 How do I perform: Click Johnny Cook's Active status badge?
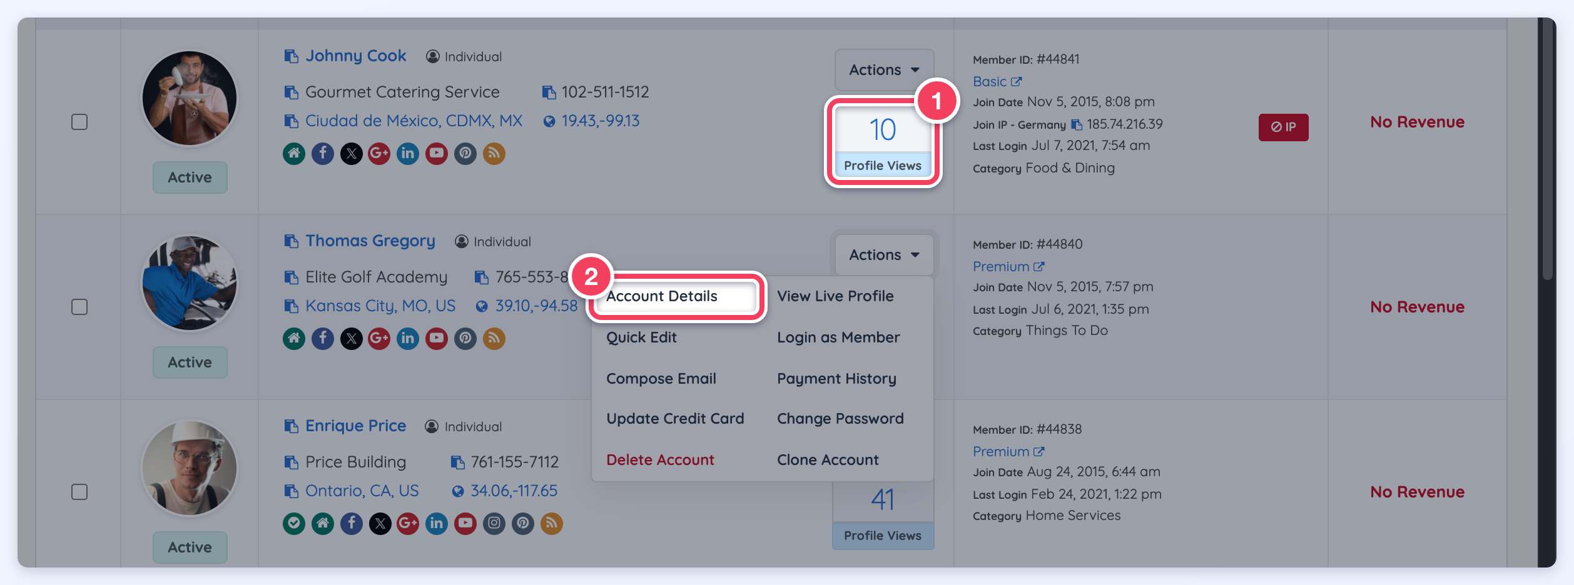(x=190, y=177)
